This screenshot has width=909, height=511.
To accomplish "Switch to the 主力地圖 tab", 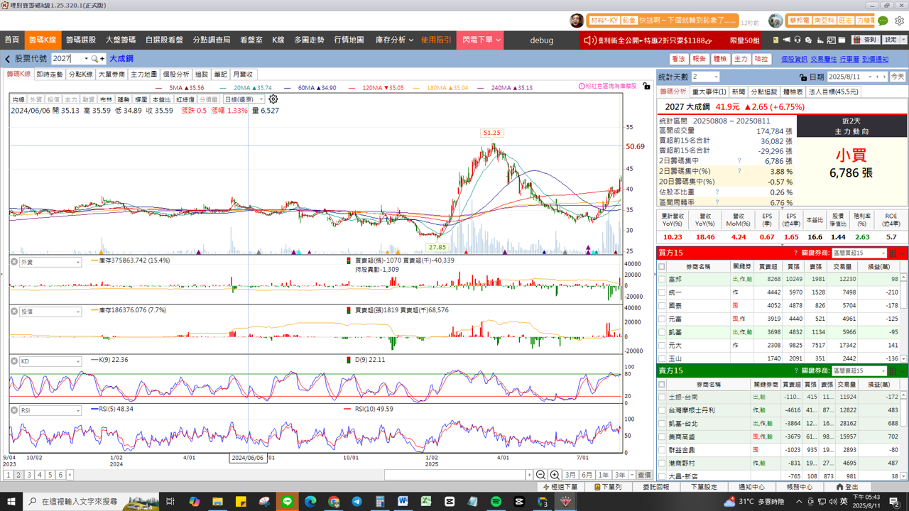I will pos(144,74).
